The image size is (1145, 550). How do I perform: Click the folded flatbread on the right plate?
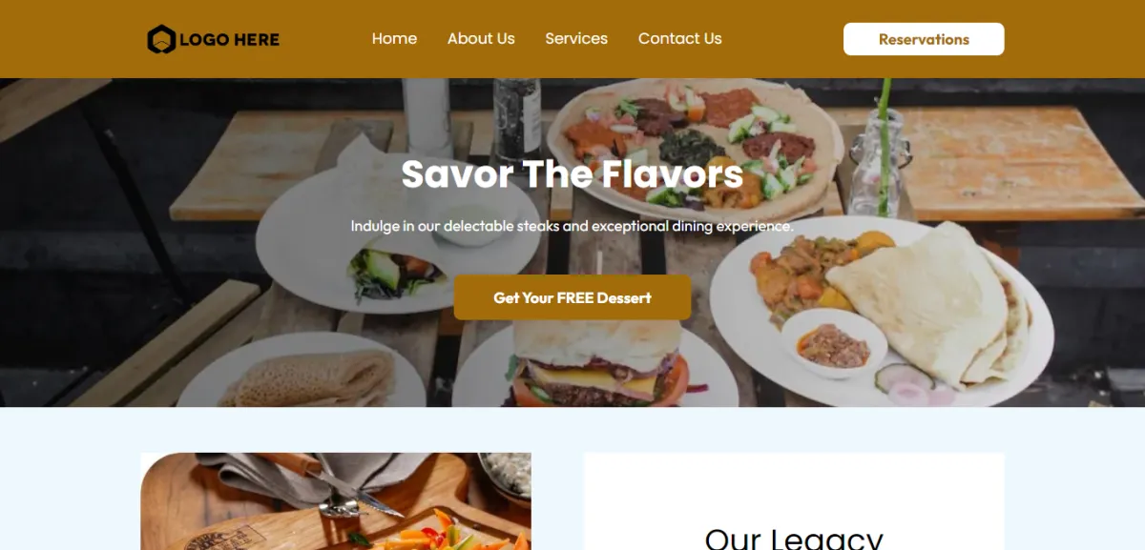[926, 300]
